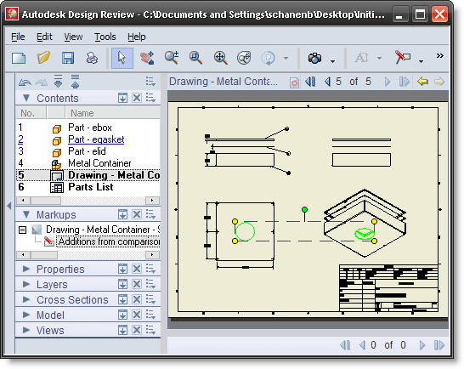Screen dimensions: 464x369
Task: Open the dropdown arrow beside the callout markup tool
Action: click(x=422, y=61)
